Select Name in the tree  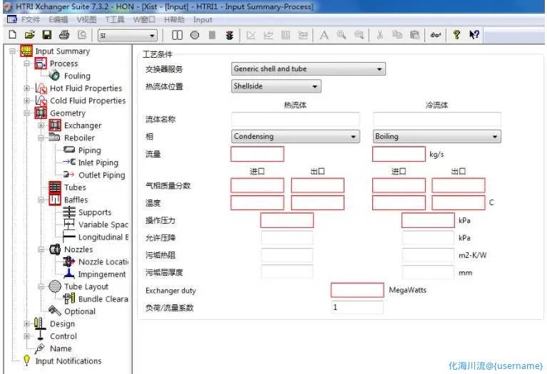(x=61, y=348)
